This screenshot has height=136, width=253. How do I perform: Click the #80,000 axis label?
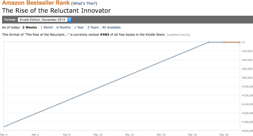point(247,78)
